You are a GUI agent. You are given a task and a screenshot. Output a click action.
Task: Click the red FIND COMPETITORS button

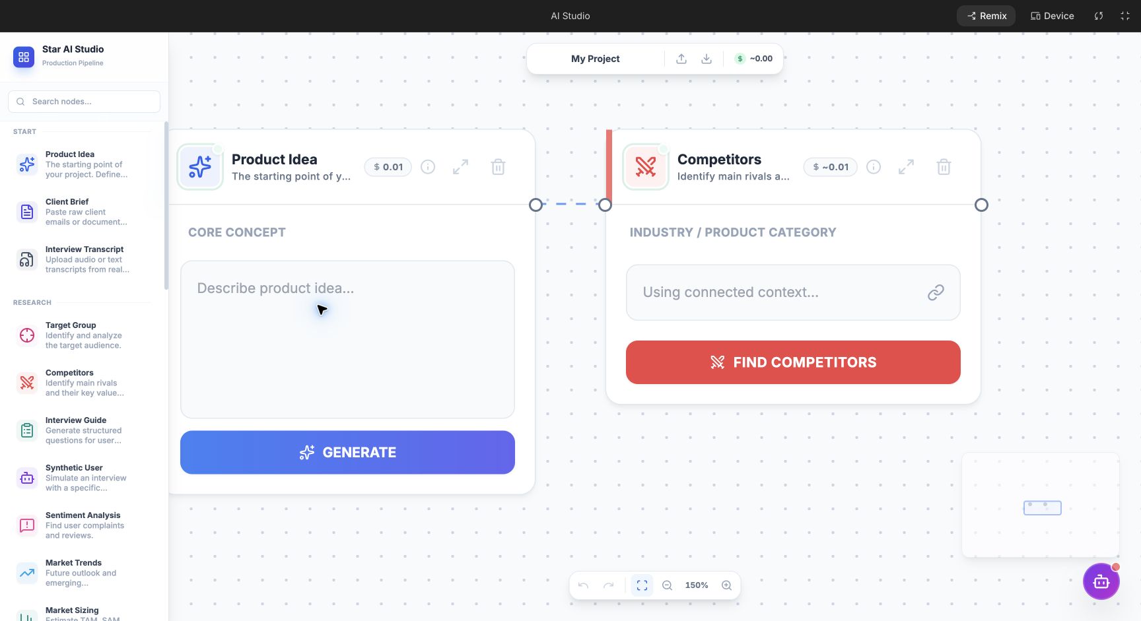793,362
